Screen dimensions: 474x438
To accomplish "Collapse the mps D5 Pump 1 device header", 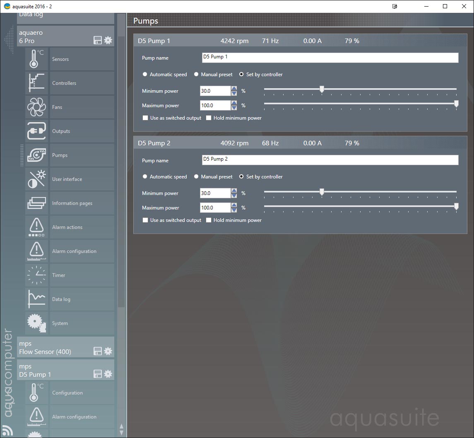I will click(54, 370).
